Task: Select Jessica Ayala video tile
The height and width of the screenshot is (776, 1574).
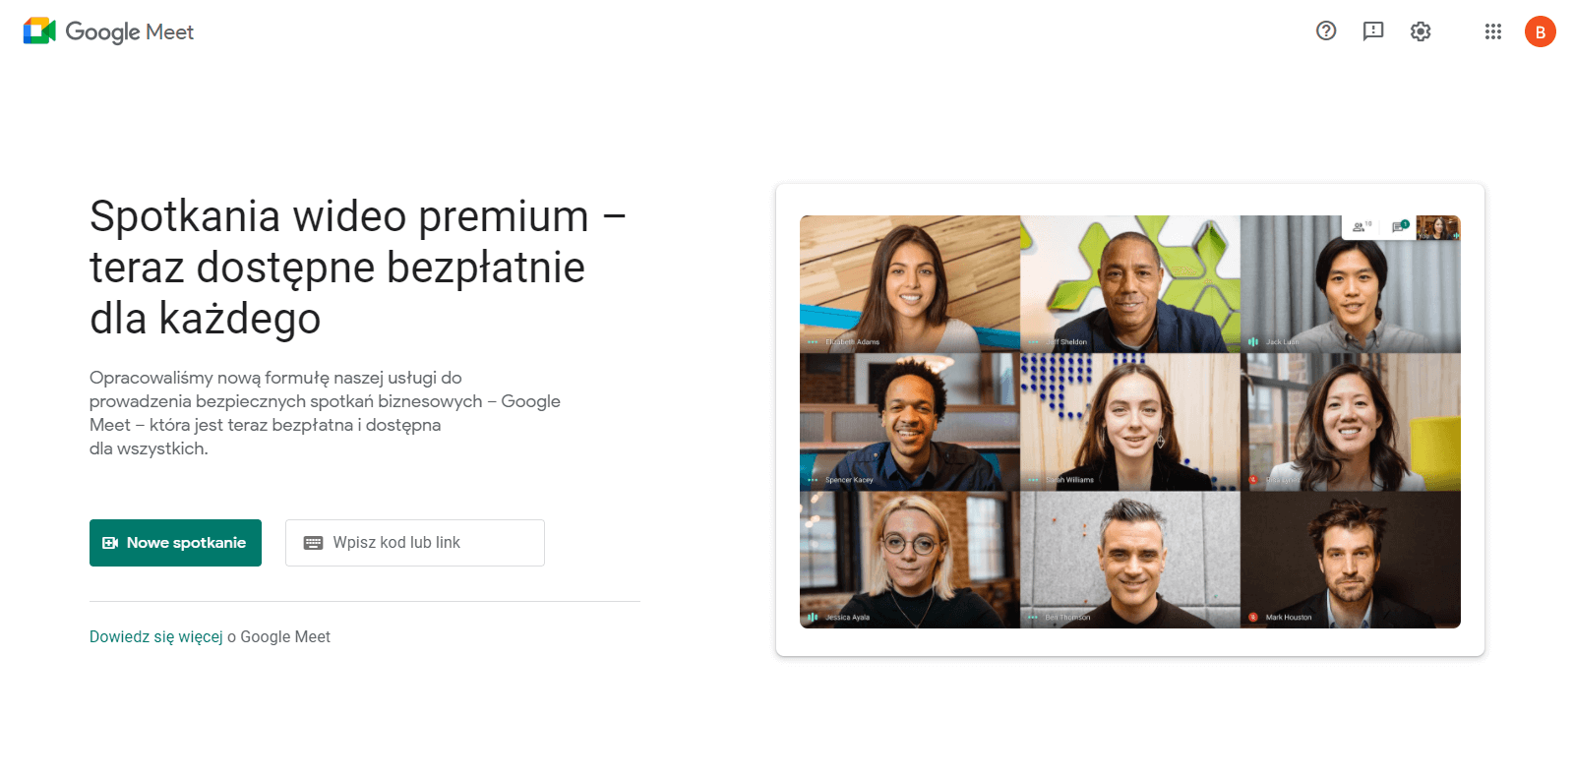Action: (x=910, y=560)
